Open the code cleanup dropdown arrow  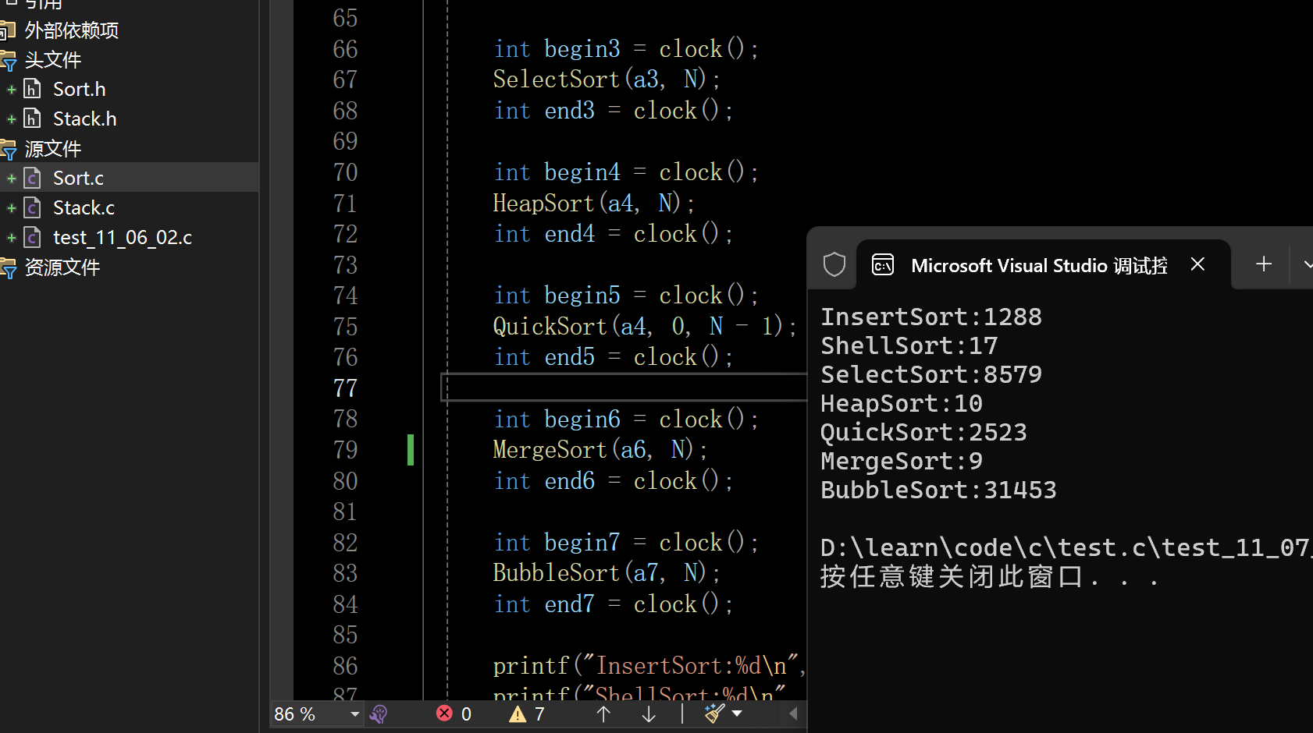point(737,714)
